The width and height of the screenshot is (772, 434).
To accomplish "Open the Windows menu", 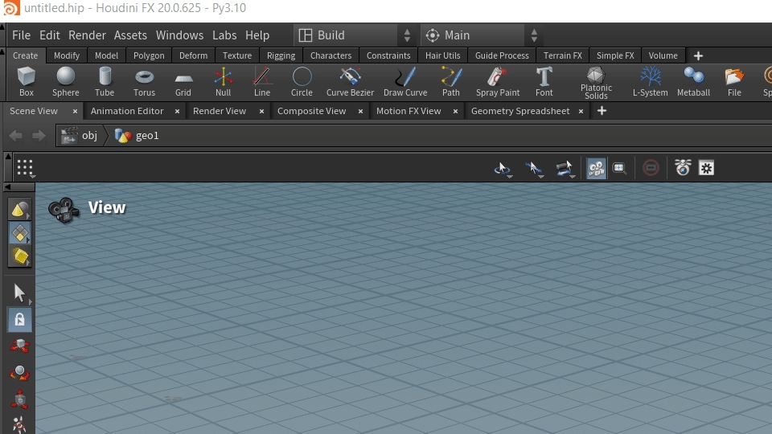I will click(x=179, y=35).
